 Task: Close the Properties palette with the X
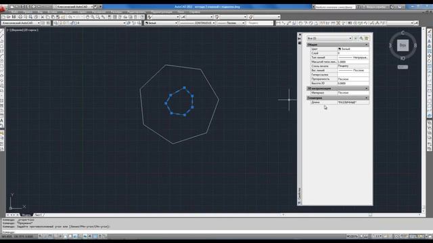point(300,34)
